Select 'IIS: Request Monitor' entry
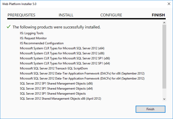 [x=33, y=38]
